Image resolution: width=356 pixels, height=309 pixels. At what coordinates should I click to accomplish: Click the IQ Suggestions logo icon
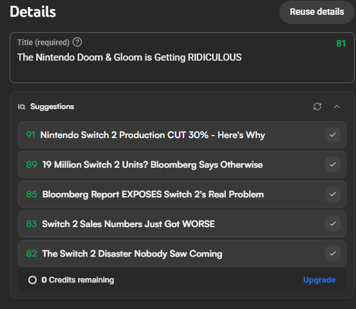[22, 106]
